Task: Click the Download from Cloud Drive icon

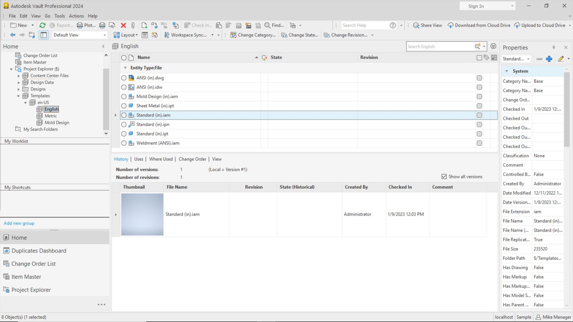Action: pos(480,25)
